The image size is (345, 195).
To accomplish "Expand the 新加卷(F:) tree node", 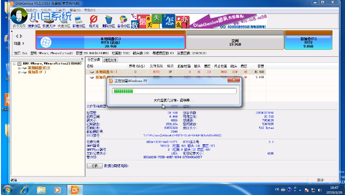I will tap(19, 72).
